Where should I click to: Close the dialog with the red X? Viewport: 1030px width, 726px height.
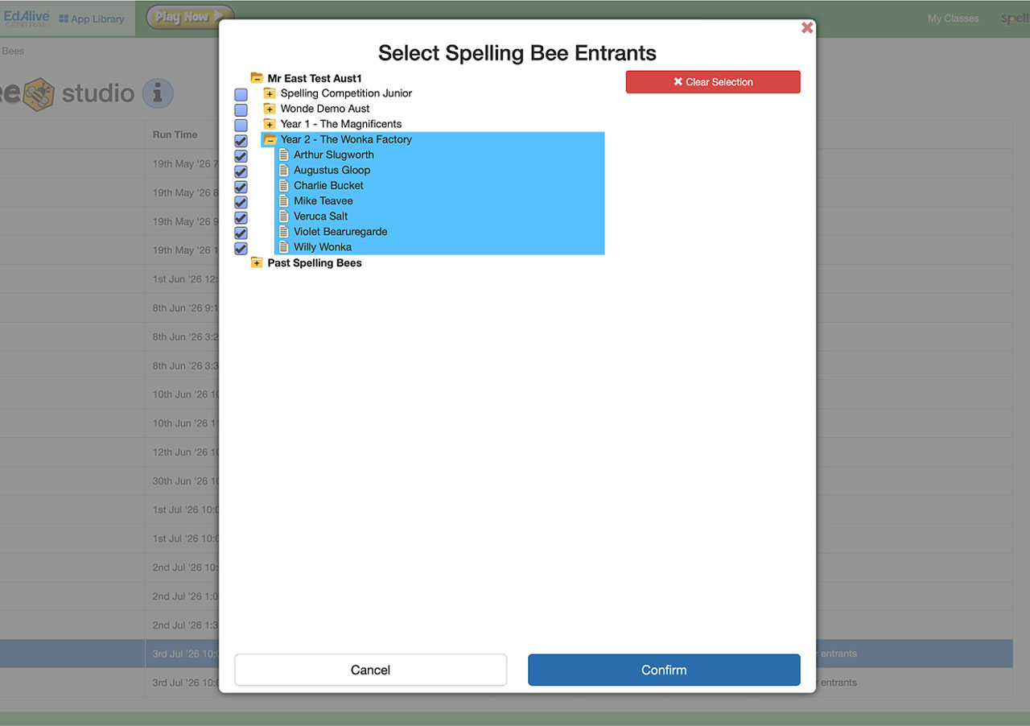(807, 27)
